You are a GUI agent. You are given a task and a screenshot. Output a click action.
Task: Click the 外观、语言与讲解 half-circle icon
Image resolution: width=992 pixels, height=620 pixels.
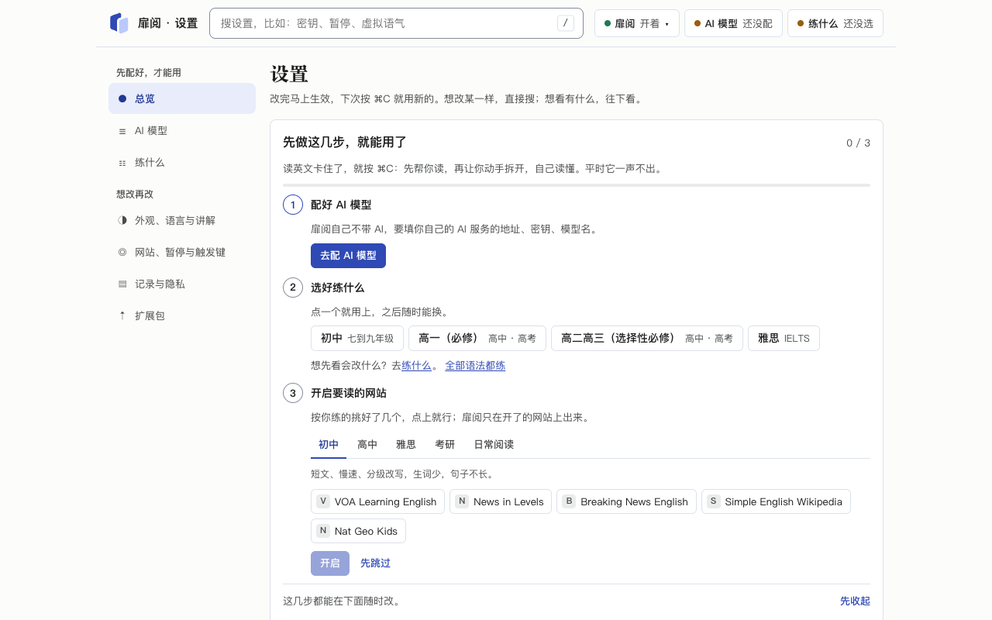click(x=122, y=221)
